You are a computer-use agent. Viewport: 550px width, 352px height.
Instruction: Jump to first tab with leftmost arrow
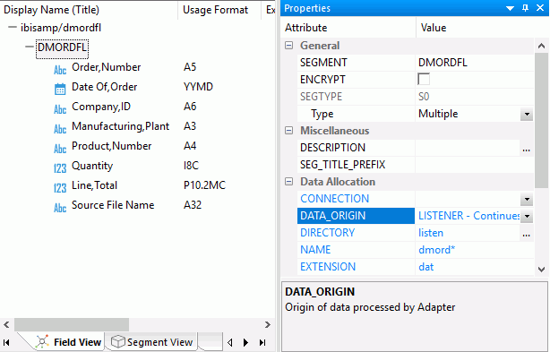tap(6, 342)
